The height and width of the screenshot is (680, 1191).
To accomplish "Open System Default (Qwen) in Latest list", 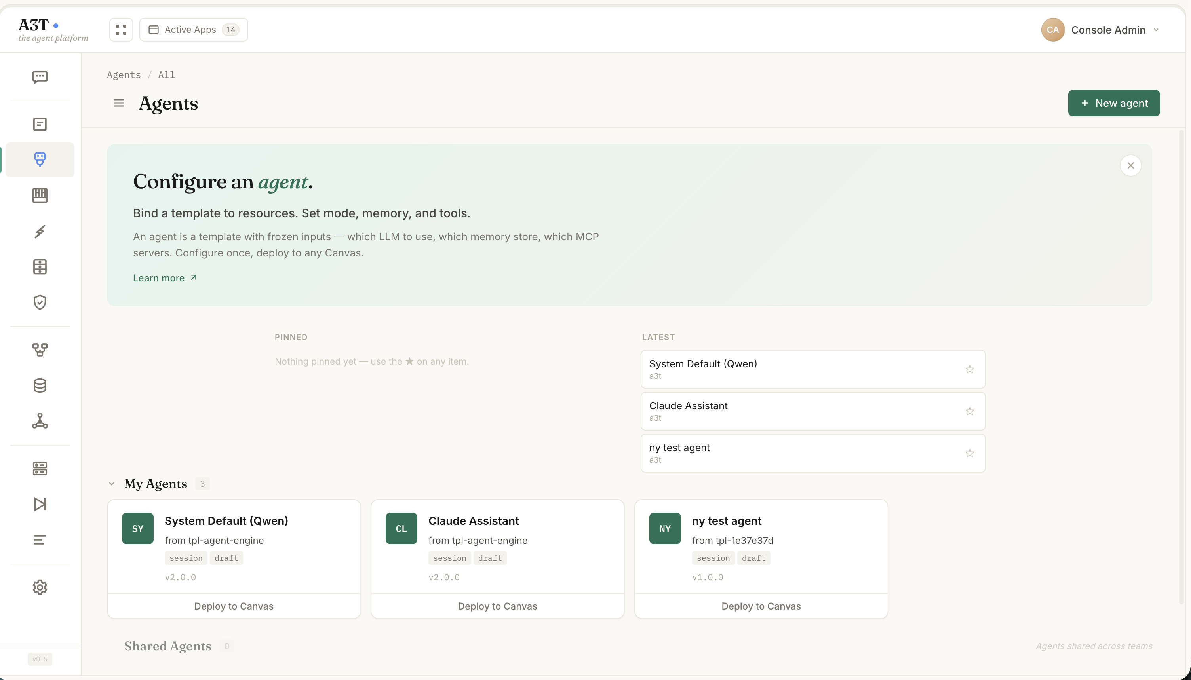I will tap(813, 369).
